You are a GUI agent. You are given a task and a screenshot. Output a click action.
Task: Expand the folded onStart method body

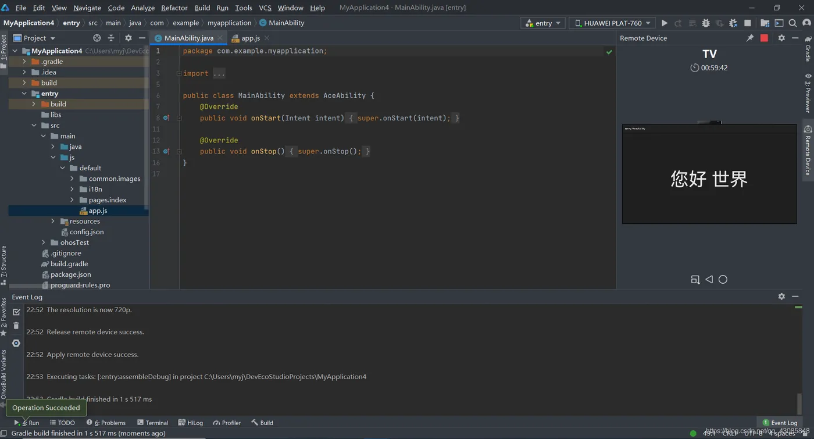179,118
